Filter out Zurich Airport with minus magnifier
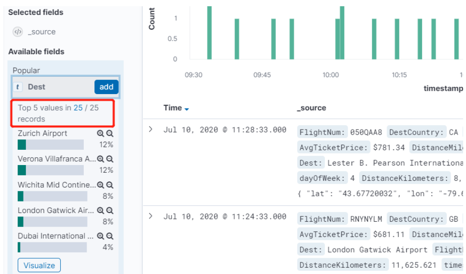 point(110,133)
